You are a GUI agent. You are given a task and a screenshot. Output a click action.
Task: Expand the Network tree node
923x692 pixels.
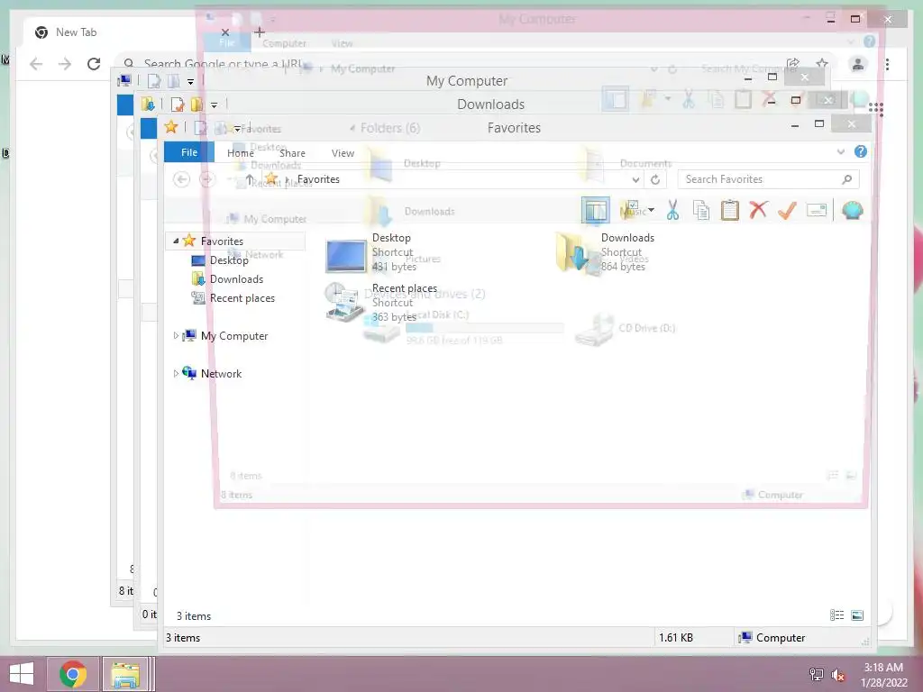pos(176,373)
